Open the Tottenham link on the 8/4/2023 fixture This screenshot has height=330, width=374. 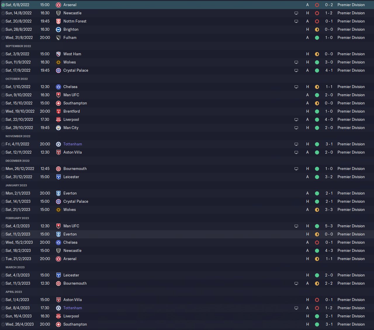pos(72,308)
